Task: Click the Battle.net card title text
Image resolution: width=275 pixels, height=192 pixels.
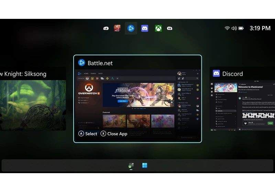Action: [x=100, y=63]
